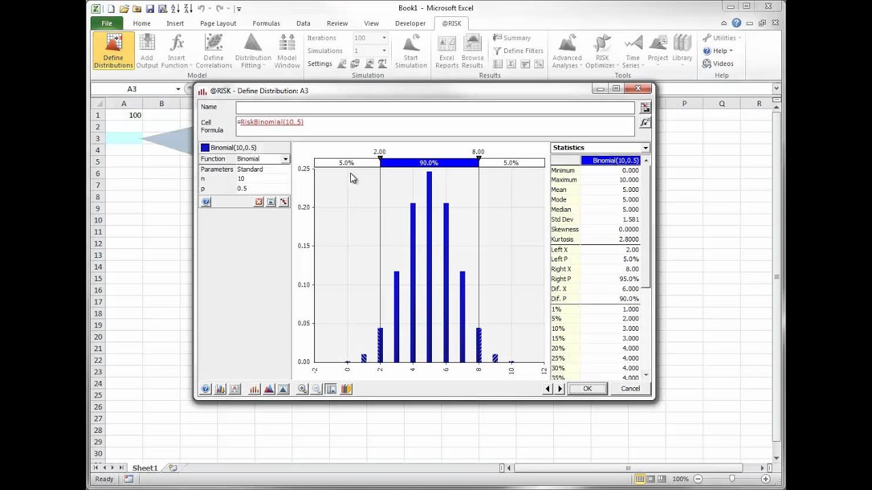Click Define Distributions in the ribbon
Screen dimensions: 872x490
(113, 52)
